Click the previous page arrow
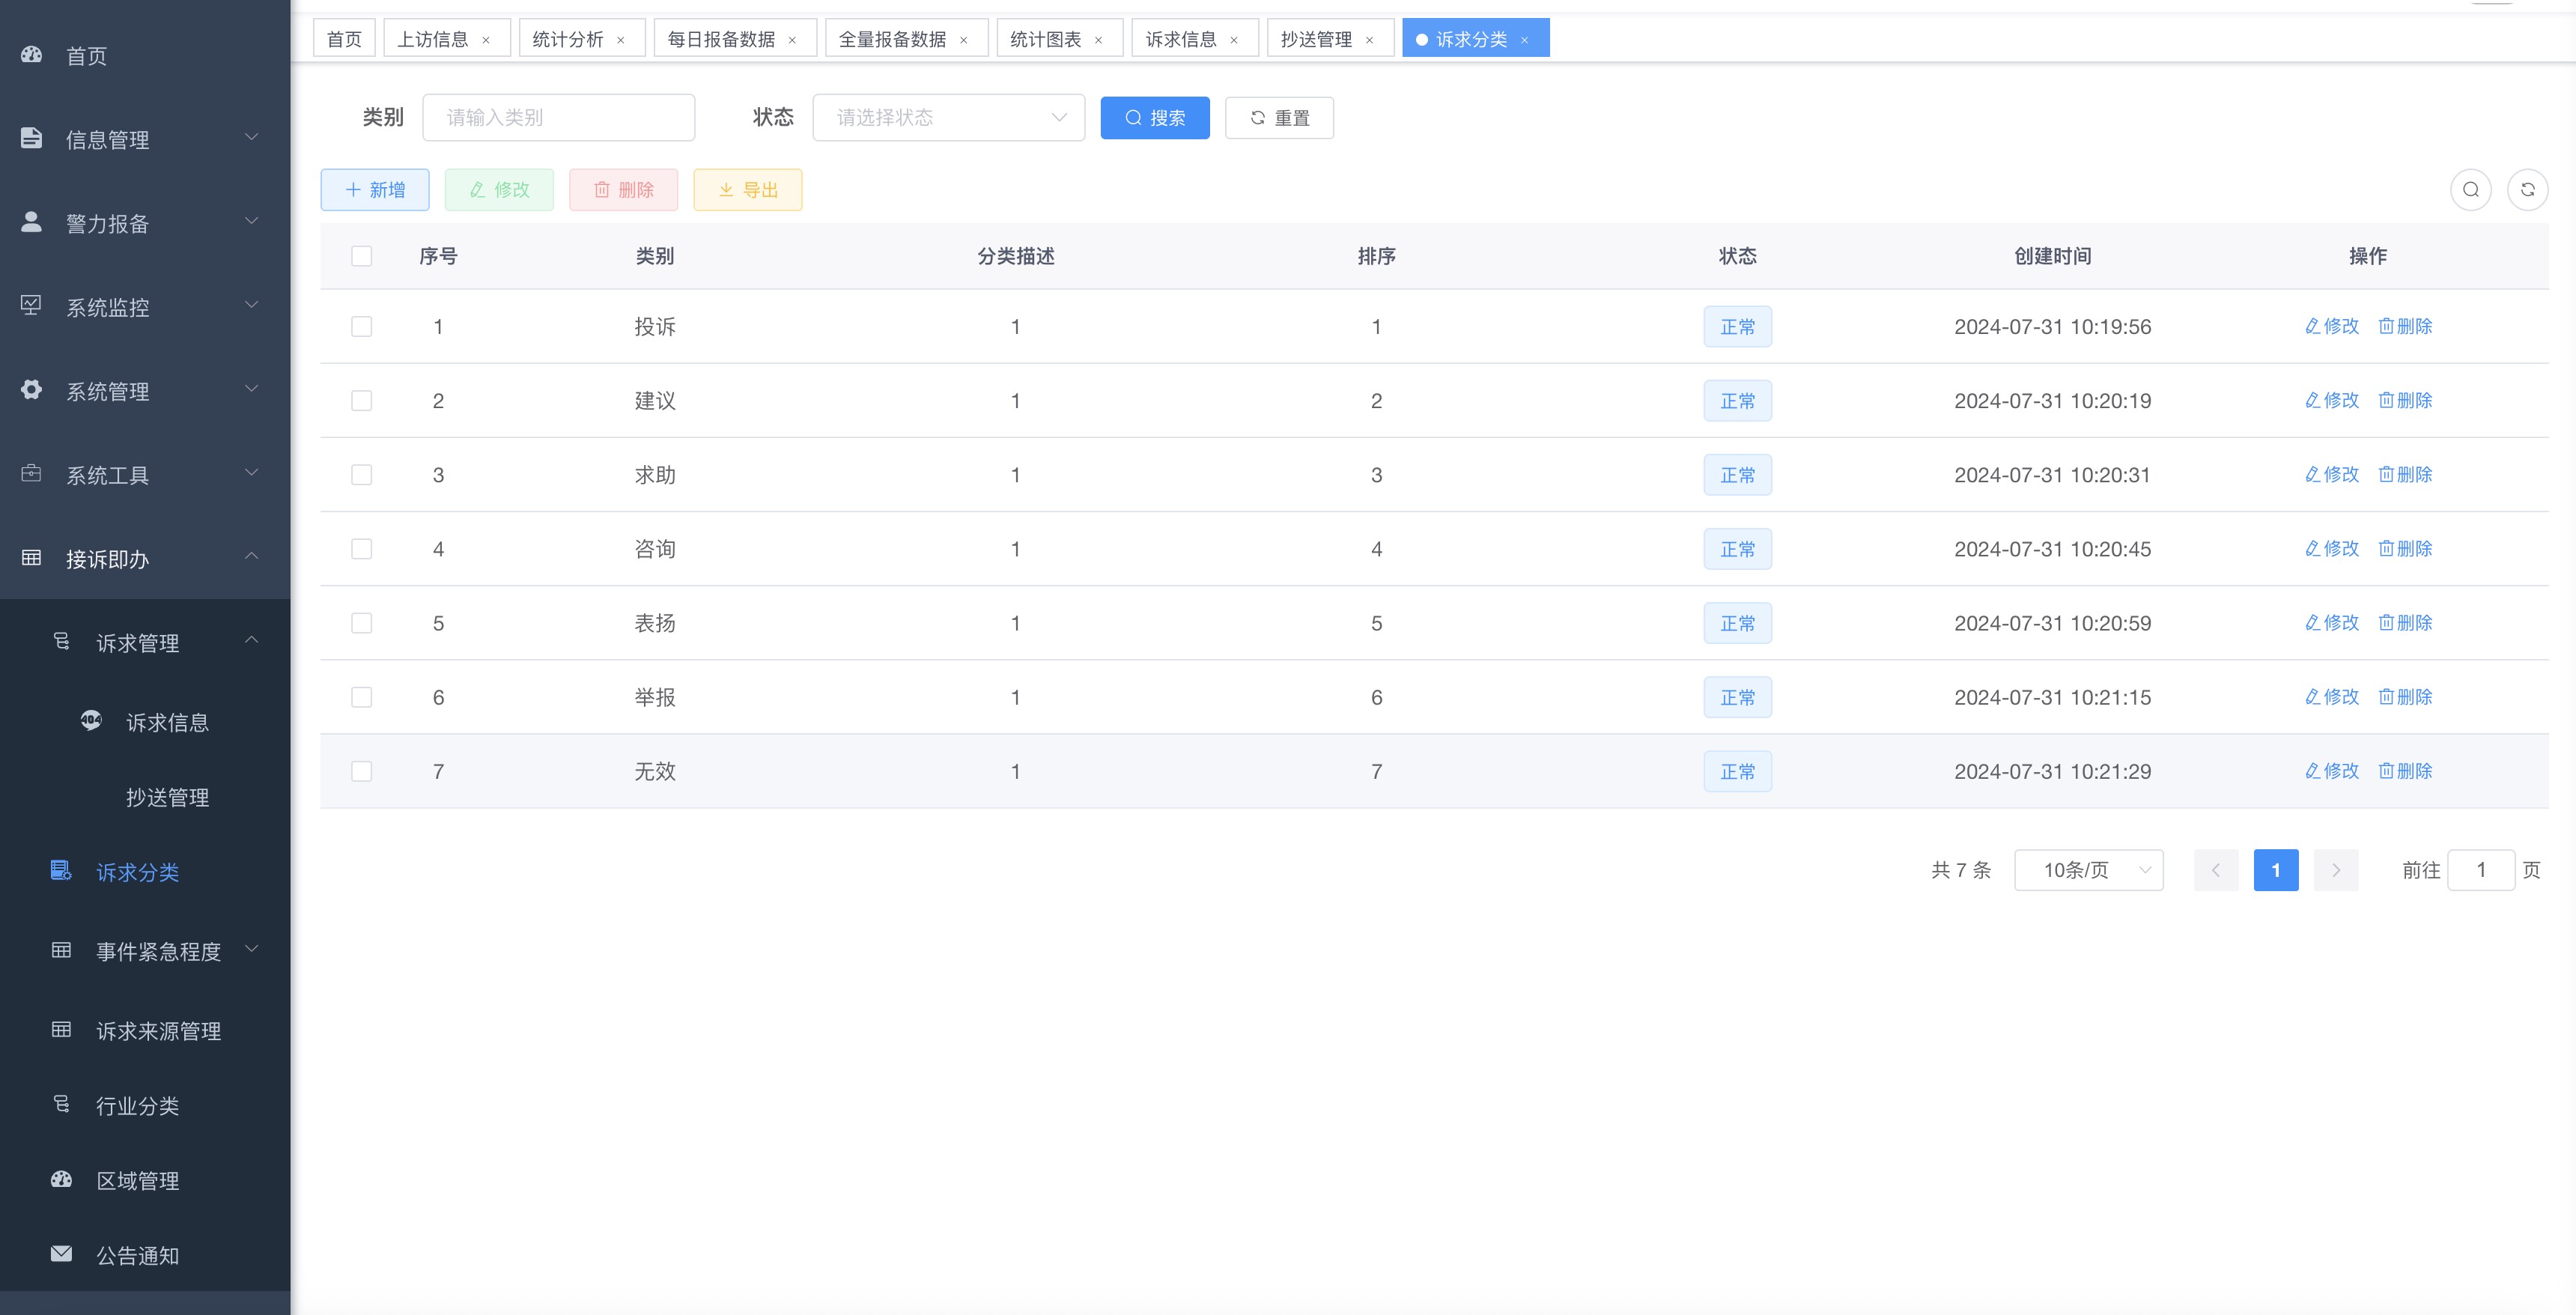 (x=2216, y=870)
